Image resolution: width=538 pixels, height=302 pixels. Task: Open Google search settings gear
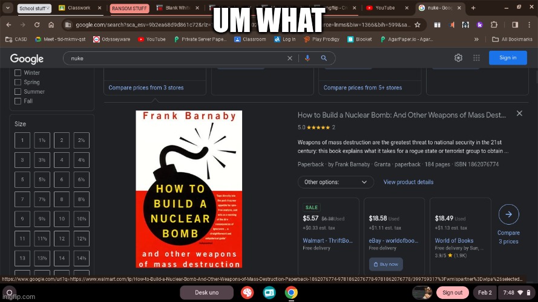[458, 58]
